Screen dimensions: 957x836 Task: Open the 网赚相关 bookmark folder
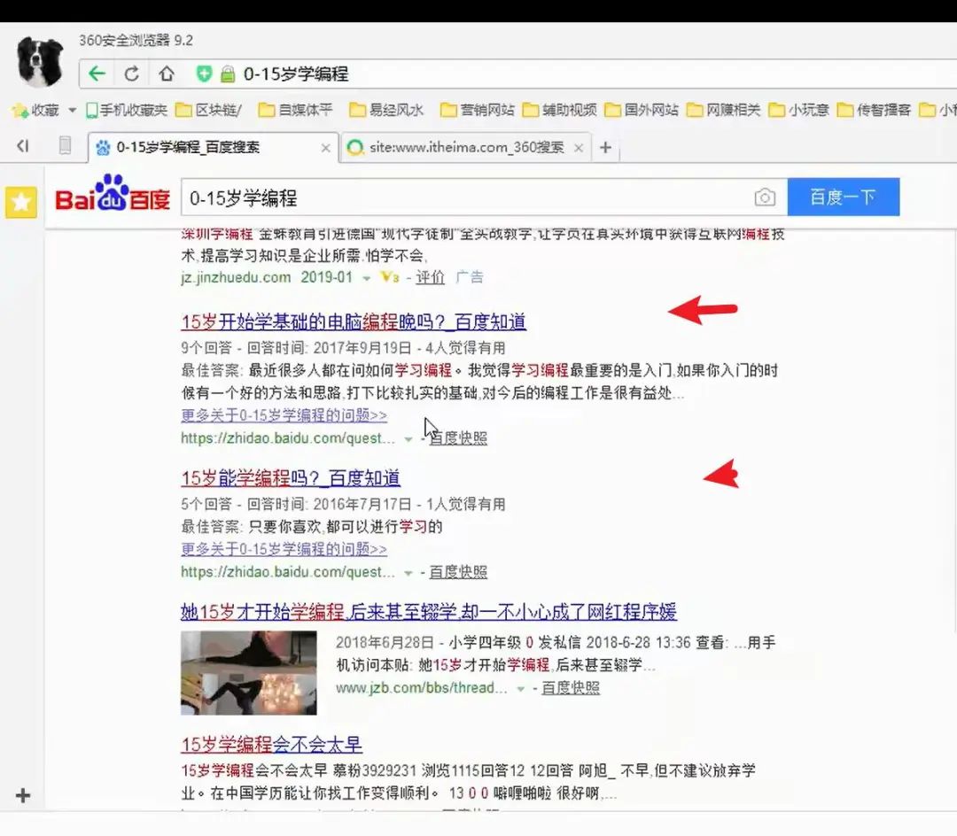724,110
